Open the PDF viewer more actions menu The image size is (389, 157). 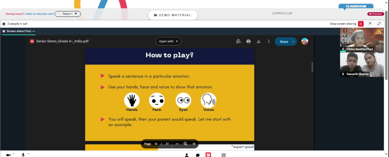pyautogui.click(x=269, y=41)
